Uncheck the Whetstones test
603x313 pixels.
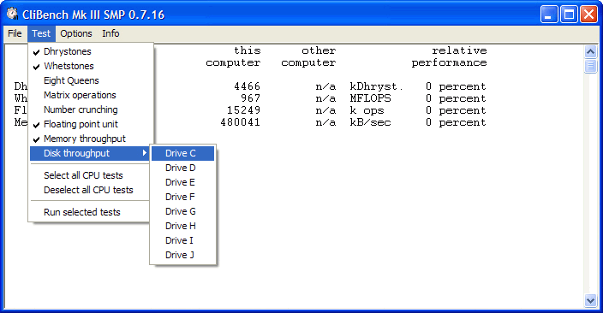pos(90,66)
